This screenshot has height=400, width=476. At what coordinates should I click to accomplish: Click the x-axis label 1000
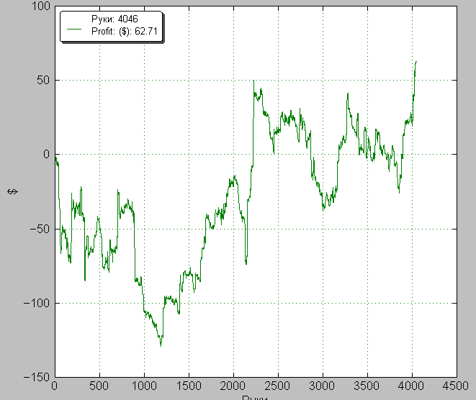[x=144, y=386]
